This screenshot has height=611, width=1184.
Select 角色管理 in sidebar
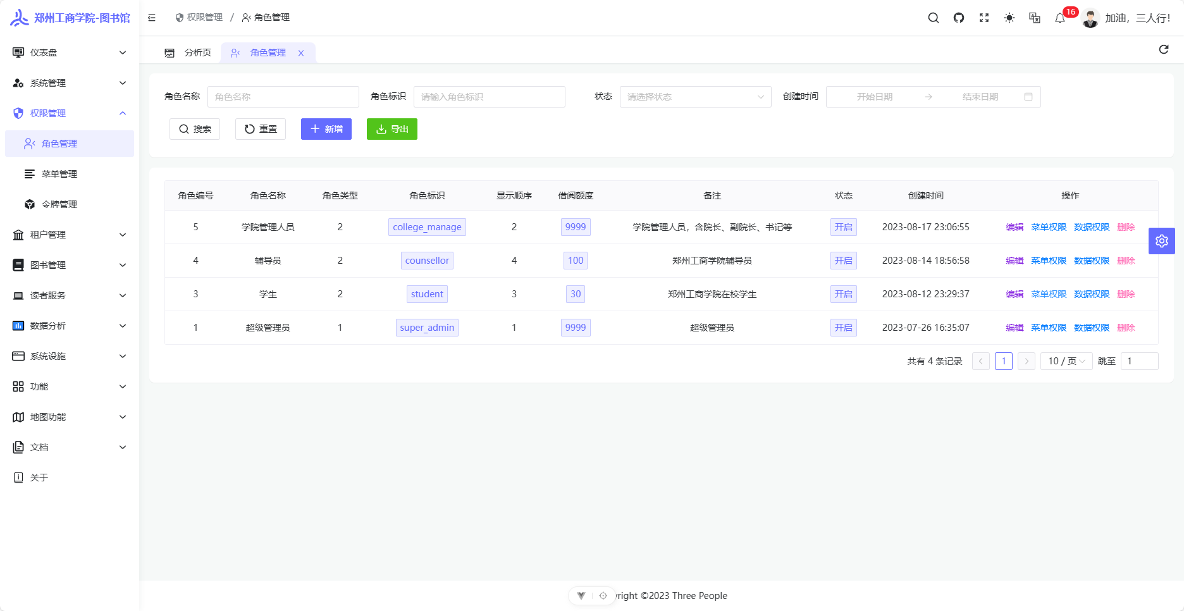click(x=70, y=144)
